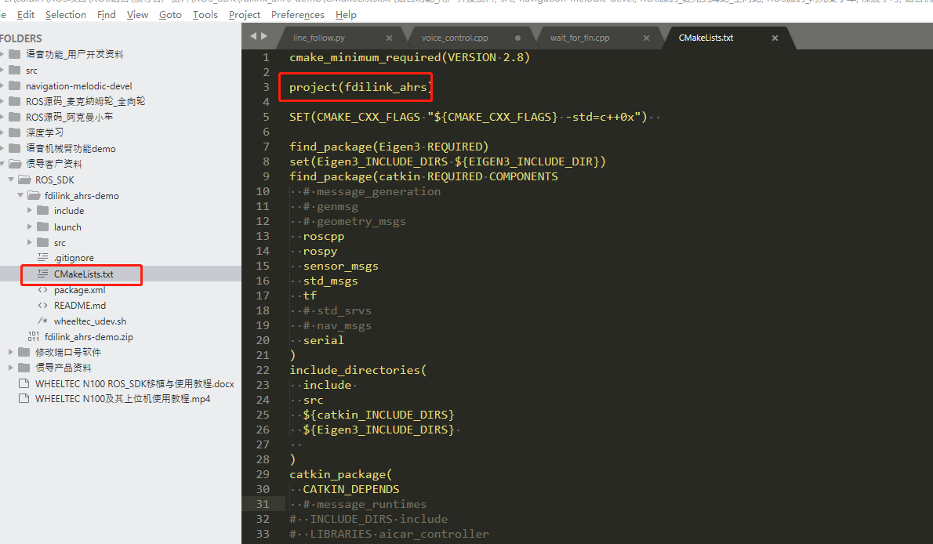Image resolution: width=933 pixels, height=544 pixels.
Task: Expand the include folder arrow
Action: click(x=30, y=210)
